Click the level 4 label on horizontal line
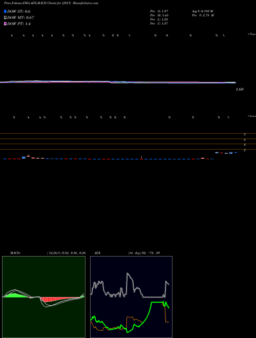The width and height of the screenshot is (256, 338). click(245, 140)
